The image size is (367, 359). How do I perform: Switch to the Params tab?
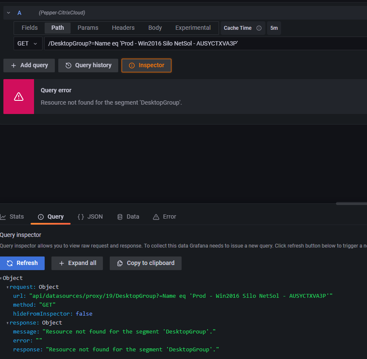[88, 28]
